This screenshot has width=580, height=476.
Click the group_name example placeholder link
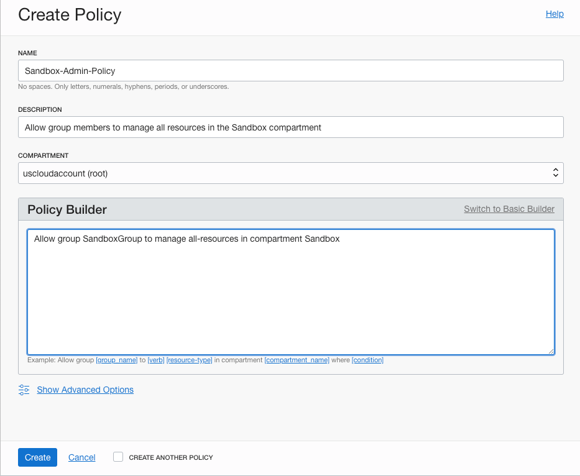pos(117,360)
